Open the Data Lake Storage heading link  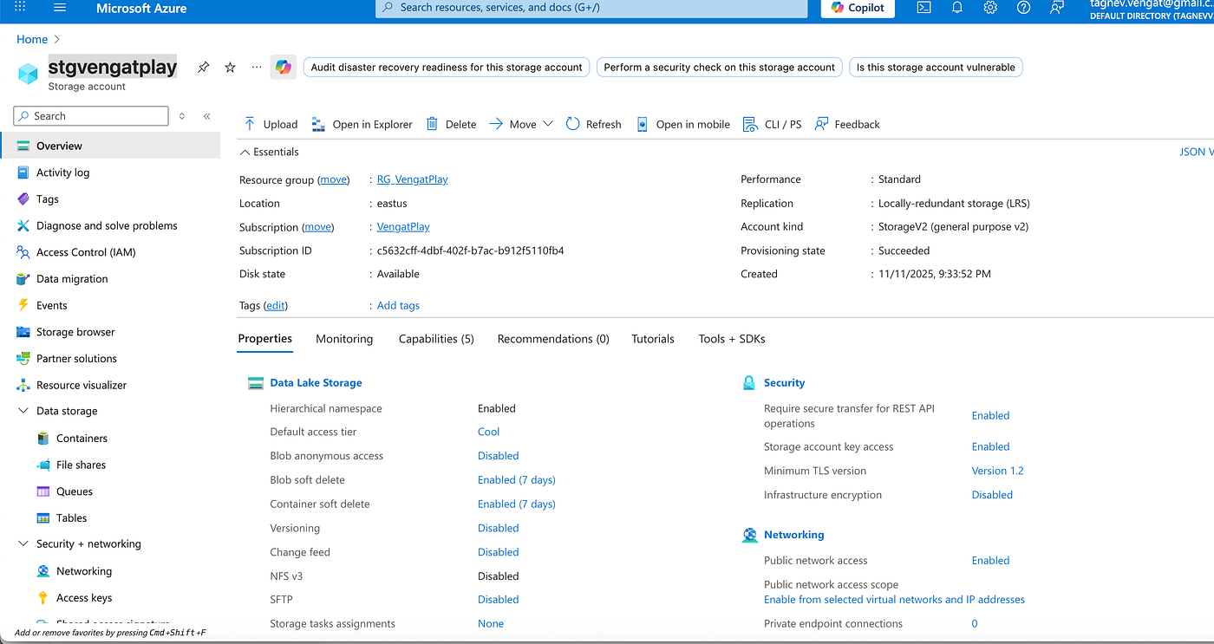click(316, 382)
